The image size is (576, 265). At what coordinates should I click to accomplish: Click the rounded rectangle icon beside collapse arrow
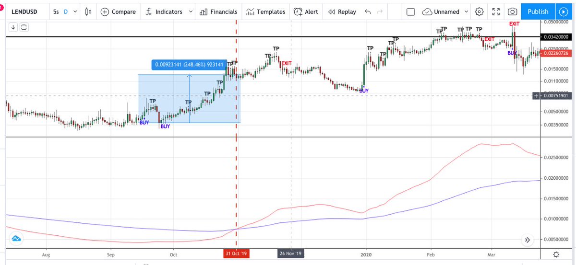(x=24, y=27)
